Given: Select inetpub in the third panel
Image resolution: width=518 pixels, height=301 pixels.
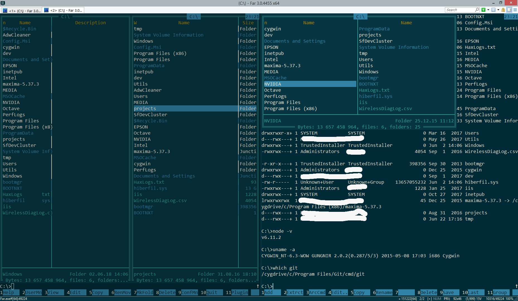Looking at the screenshot, I should (x=274, y=53).
